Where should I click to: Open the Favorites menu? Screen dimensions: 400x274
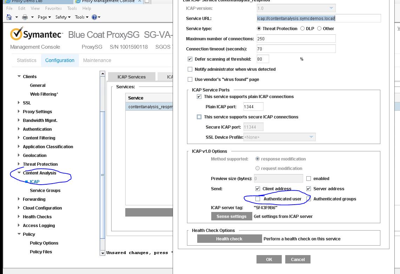53,8
